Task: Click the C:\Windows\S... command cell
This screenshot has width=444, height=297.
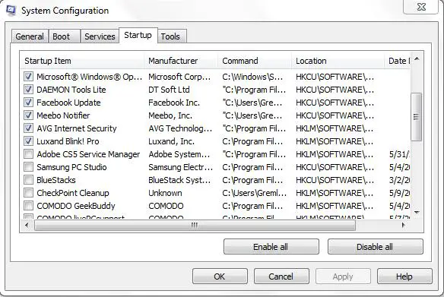Action: coord(252,77)
